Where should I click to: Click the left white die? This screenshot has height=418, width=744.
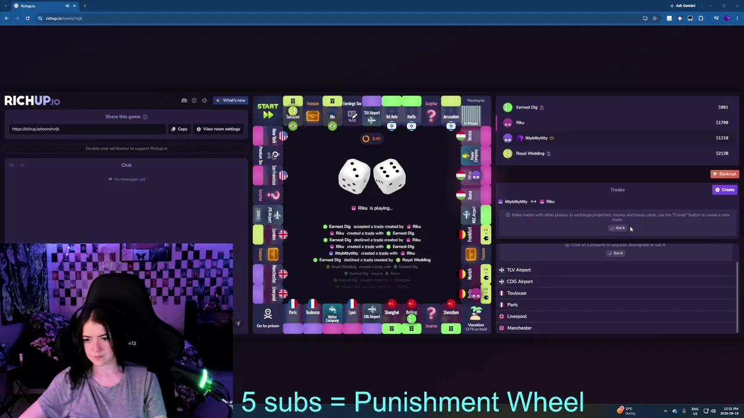pos(354,176)
